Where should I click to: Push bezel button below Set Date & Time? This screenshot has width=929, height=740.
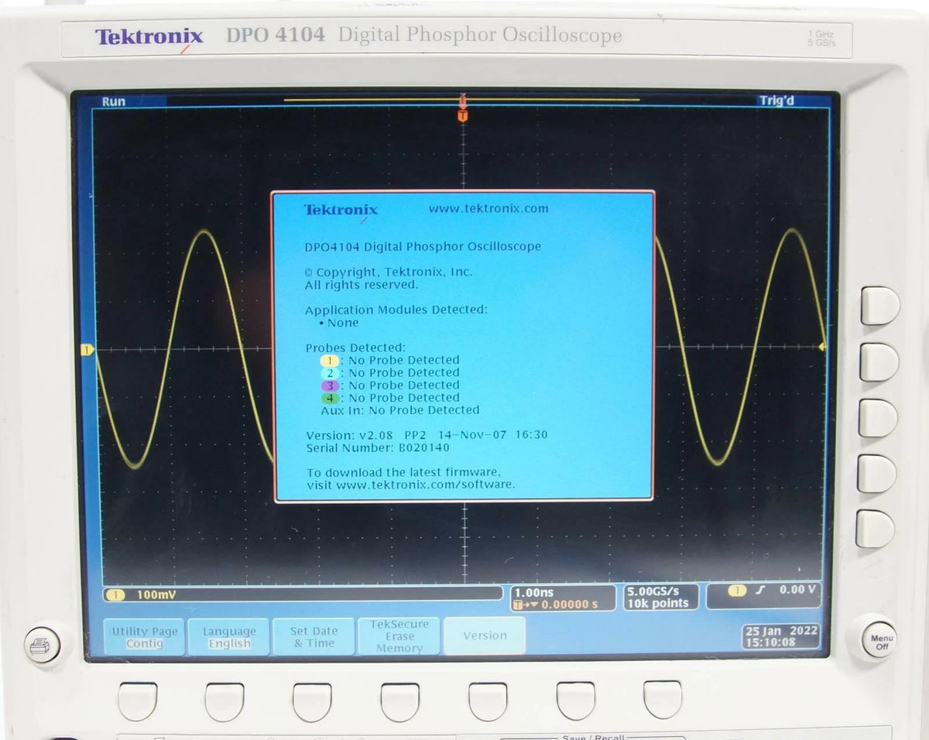point(312,701)
